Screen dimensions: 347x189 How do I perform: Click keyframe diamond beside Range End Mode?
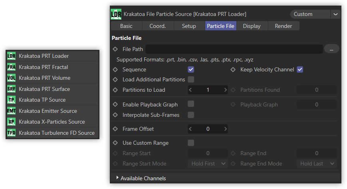click(x=233, y=163)
